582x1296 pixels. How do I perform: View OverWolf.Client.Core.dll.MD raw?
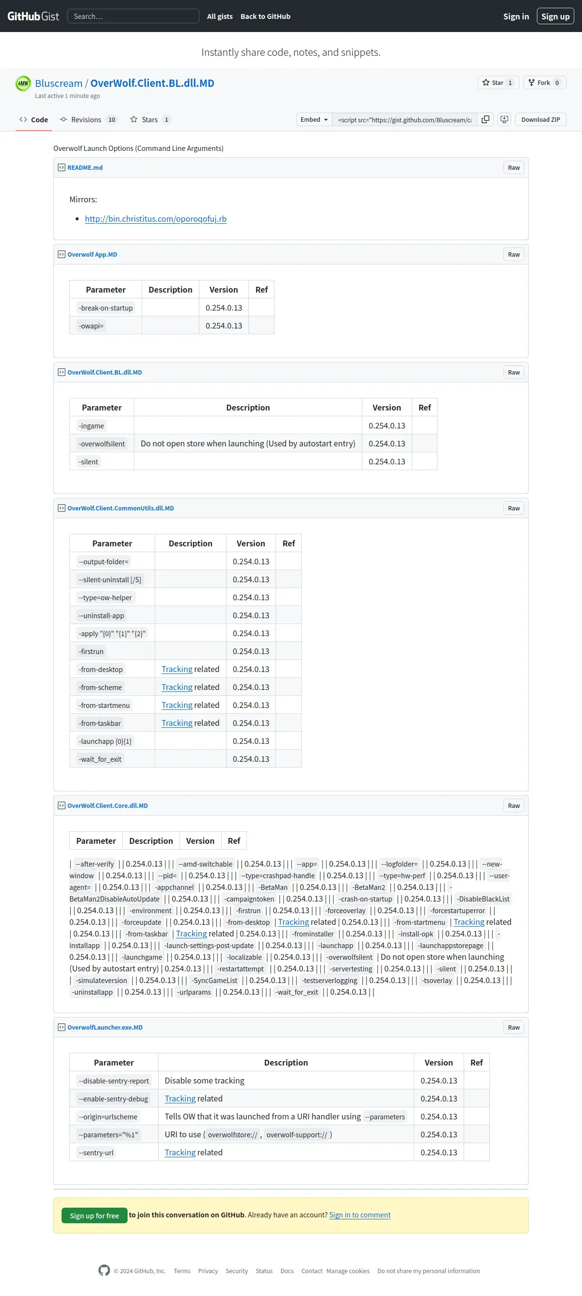click(x=514, y=805)
